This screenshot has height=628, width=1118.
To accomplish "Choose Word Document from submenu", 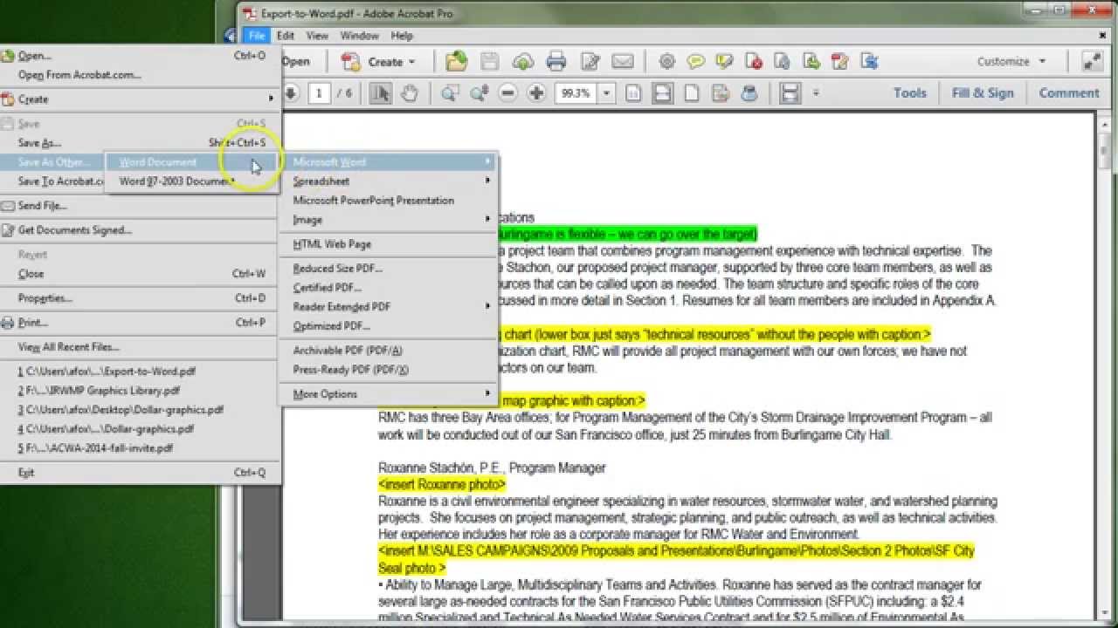I will (x=191, y=162).
